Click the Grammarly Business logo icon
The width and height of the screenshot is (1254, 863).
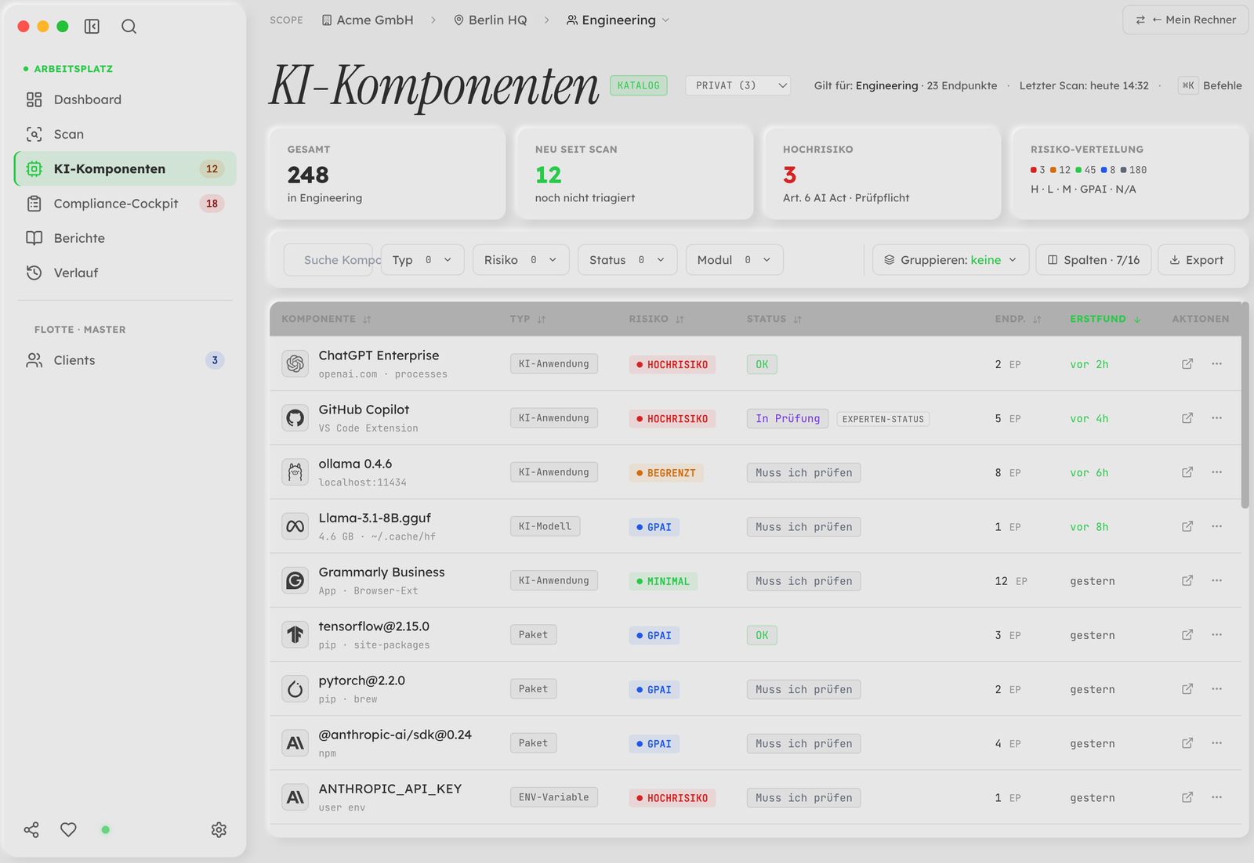point(295,580)
